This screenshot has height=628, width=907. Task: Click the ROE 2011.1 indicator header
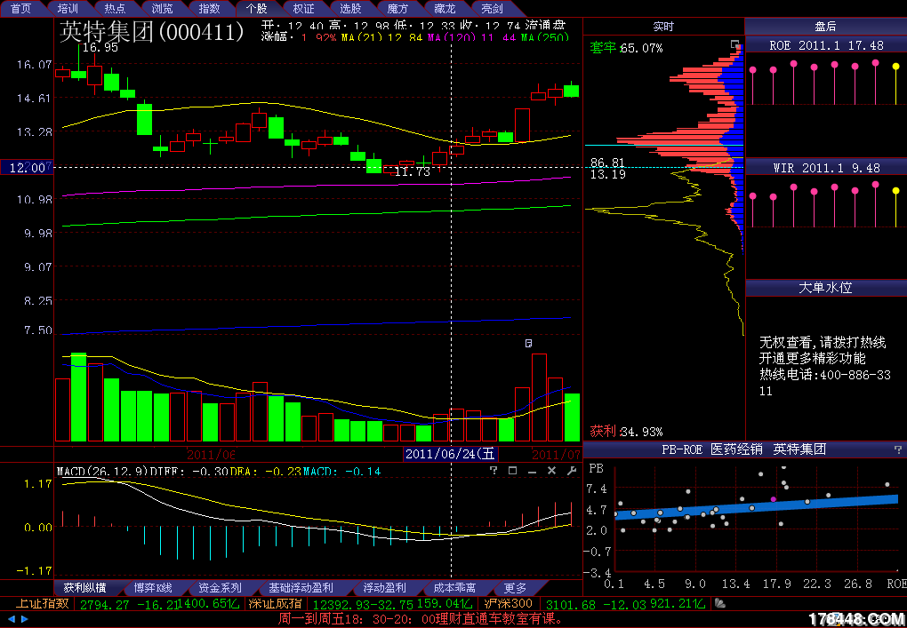825,45
